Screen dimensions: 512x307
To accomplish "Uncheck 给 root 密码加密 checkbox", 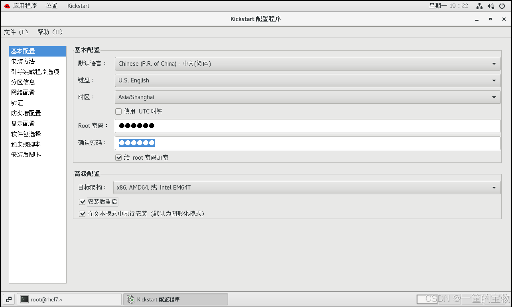I will pos(118,158).
